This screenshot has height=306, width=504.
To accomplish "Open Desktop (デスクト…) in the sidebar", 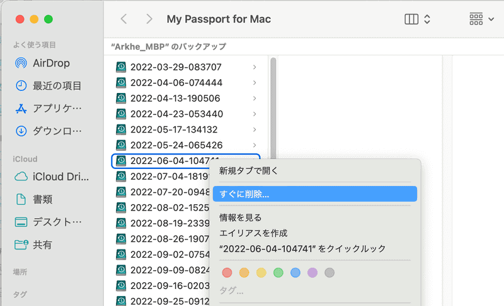I will (49, 222).
